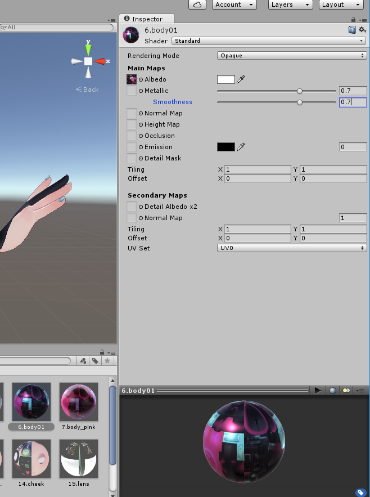Open the asset labels tag icon
The image size is (370, 497).
tap(360, 492)
